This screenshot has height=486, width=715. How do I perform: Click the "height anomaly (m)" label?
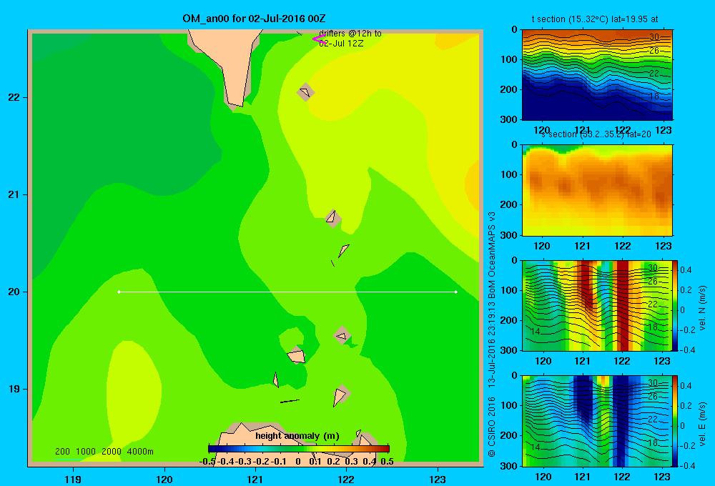(x=297, y=436)
